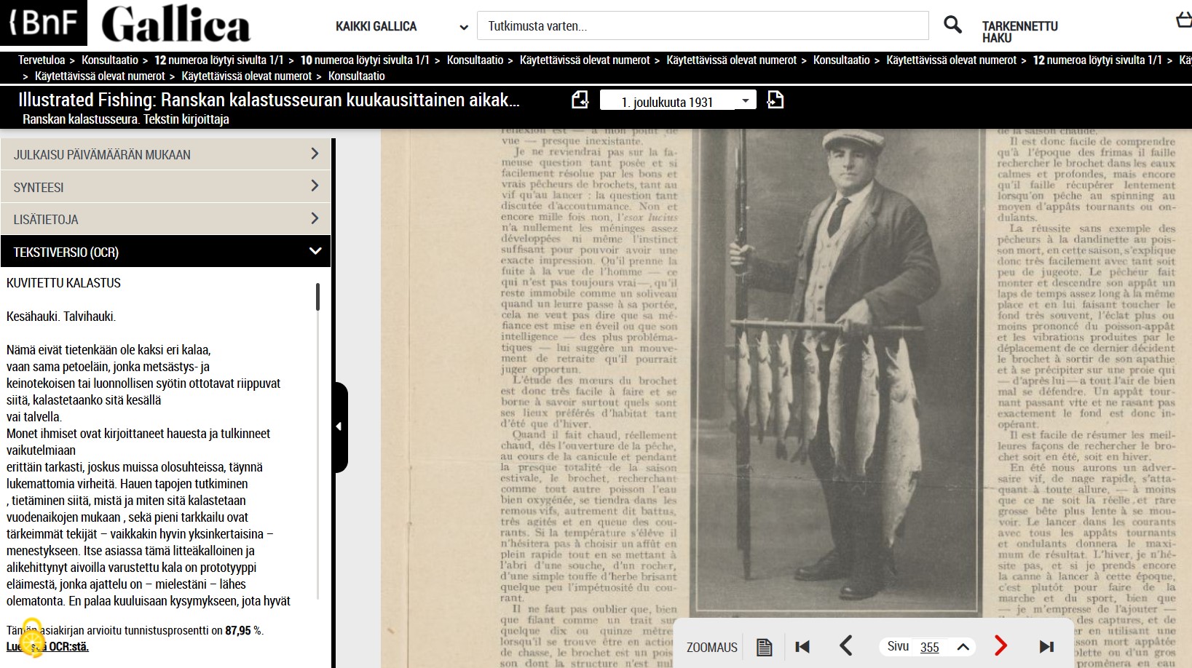Click the search field Tutkimusta varten
Viewport: 1192px width, 668px height.
point(702,26)
